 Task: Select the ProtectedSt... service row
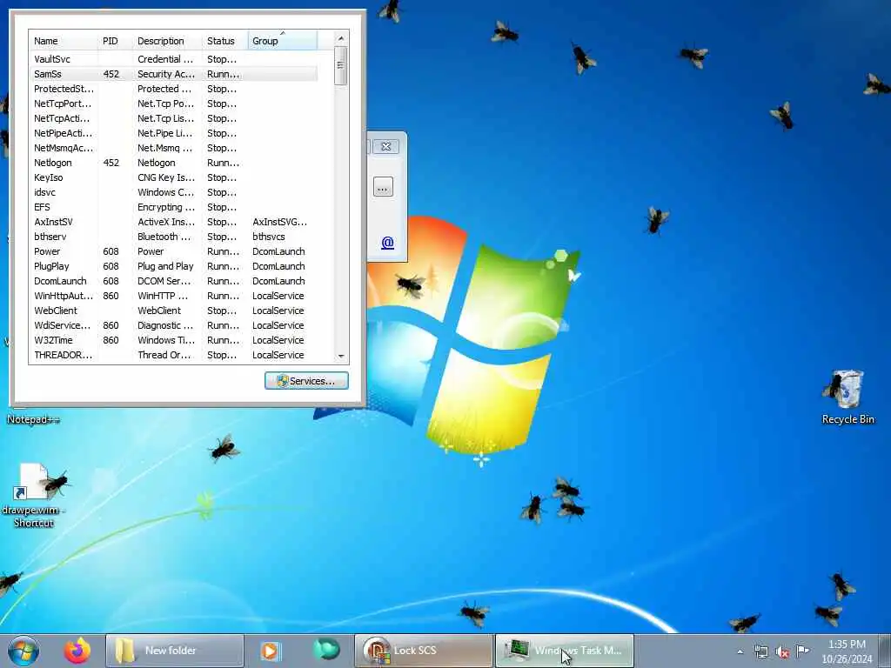[173, 89]
